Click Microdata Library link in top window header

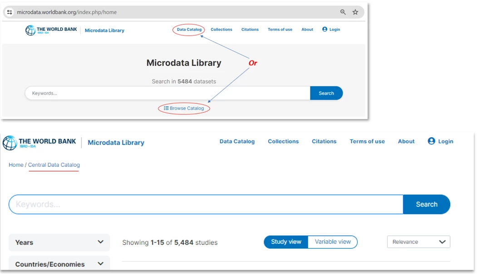(x=104, y=30)
